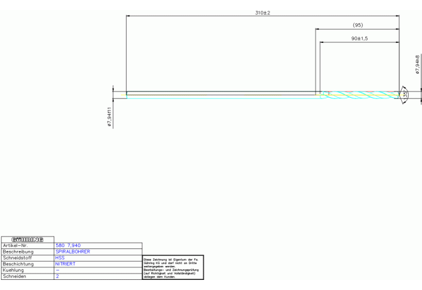Click the Beschreibung row label
The height and width of the screenshot is (290, 422).
(18, 252)
